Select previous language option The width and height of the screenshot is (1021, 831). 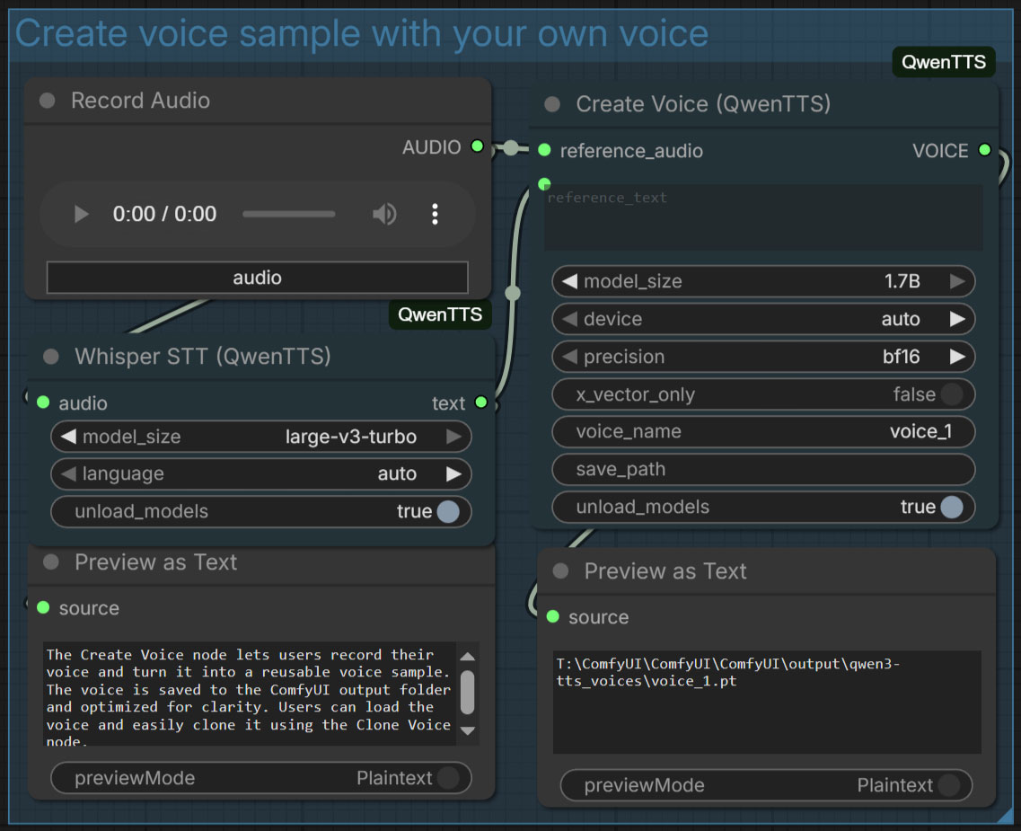(68, 474)
